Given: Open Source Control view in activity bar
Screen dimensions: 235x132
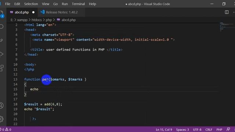Looking at the screenshot, I should (1, 40).
